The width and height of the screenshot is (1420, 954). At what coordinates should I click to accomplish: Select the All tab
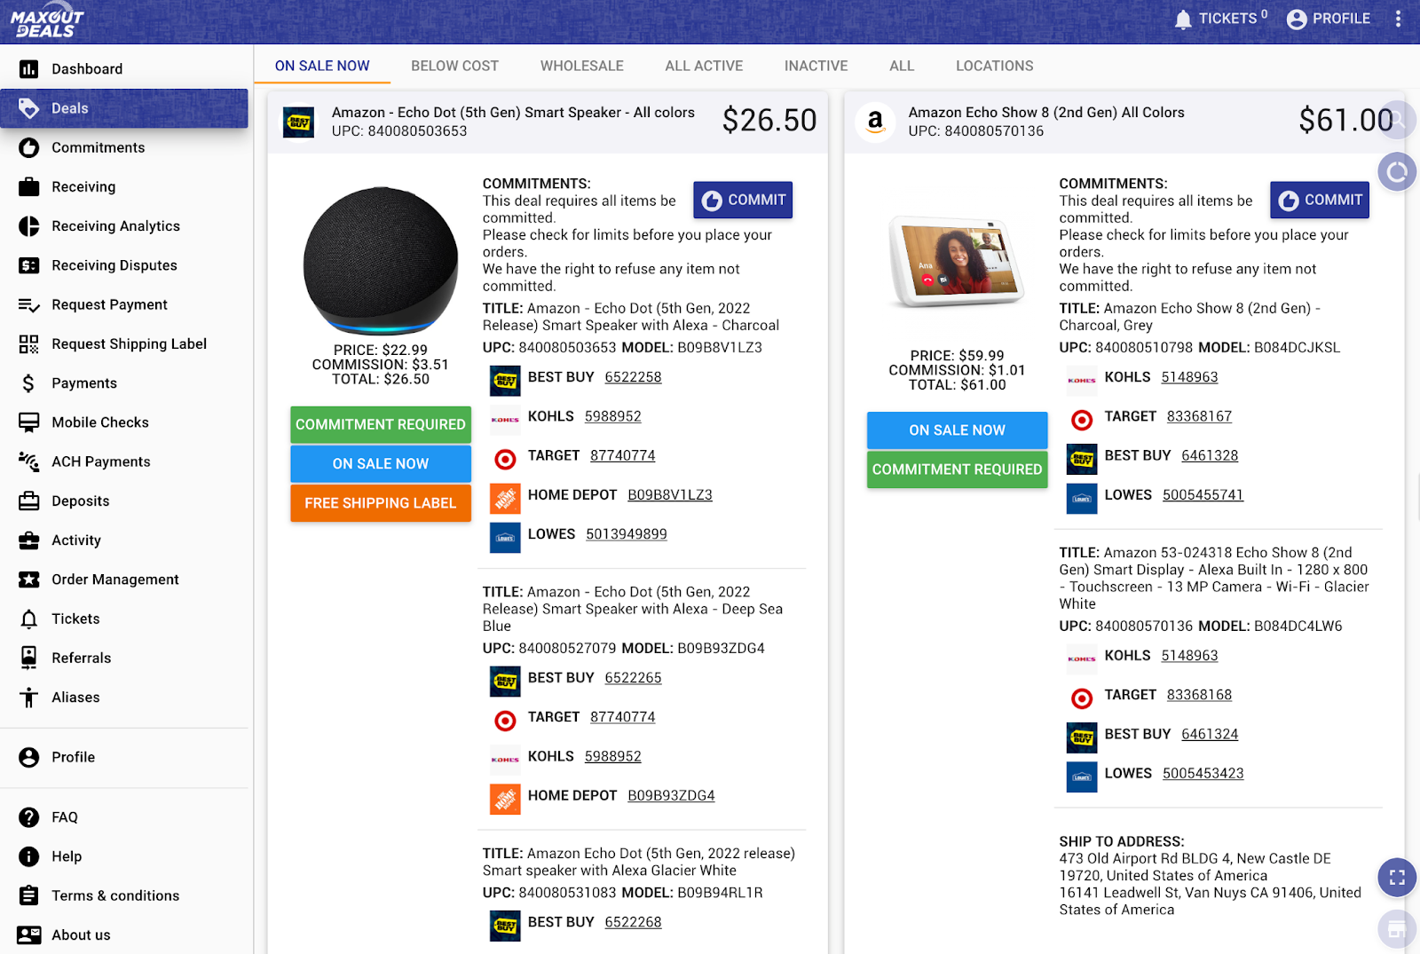[x=902, y=66]
